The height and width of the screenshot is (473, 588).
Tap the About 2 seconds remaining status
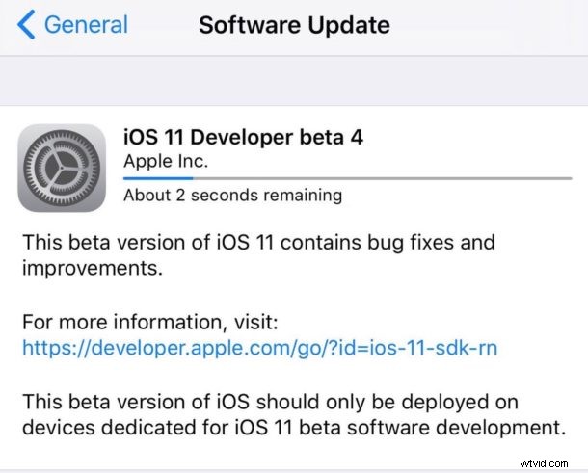point(233,196)
